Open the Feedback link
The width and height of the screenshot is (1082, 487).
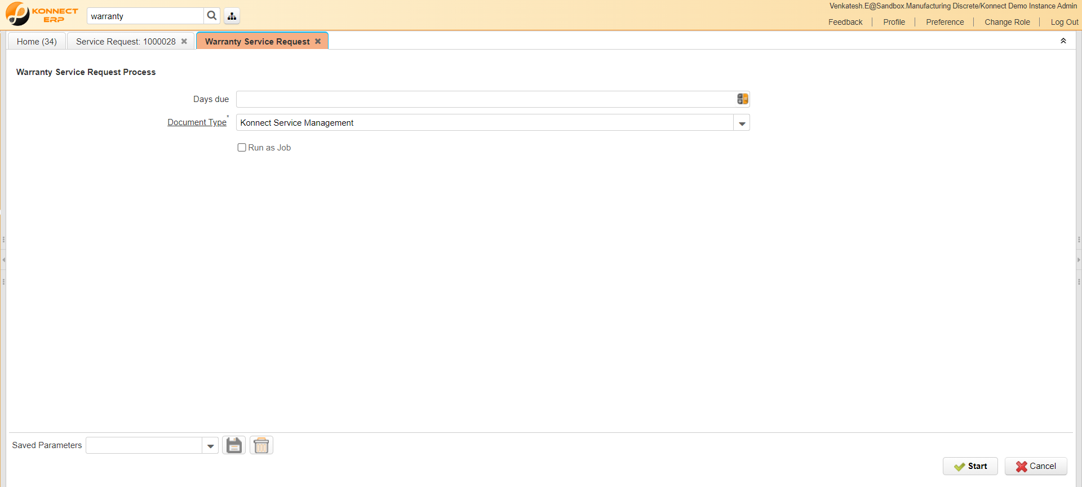click(845, 22)
